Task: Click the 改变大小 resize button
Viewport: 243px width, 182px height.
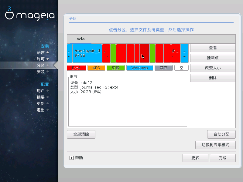Action: 213,68
